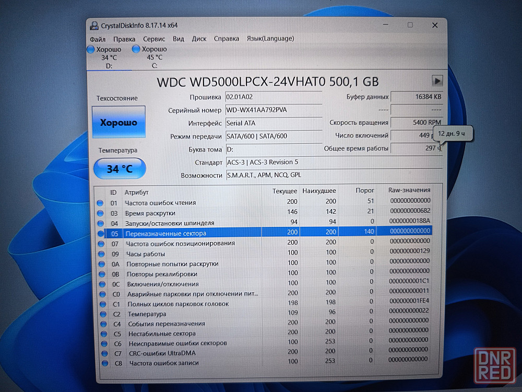The height and width of the screenshot is (392, 522).
Task: Click status dot for C5 Нестабильные сектора
Action: click(104, 333)
